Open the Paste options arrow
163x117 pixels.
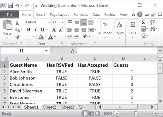7,38
